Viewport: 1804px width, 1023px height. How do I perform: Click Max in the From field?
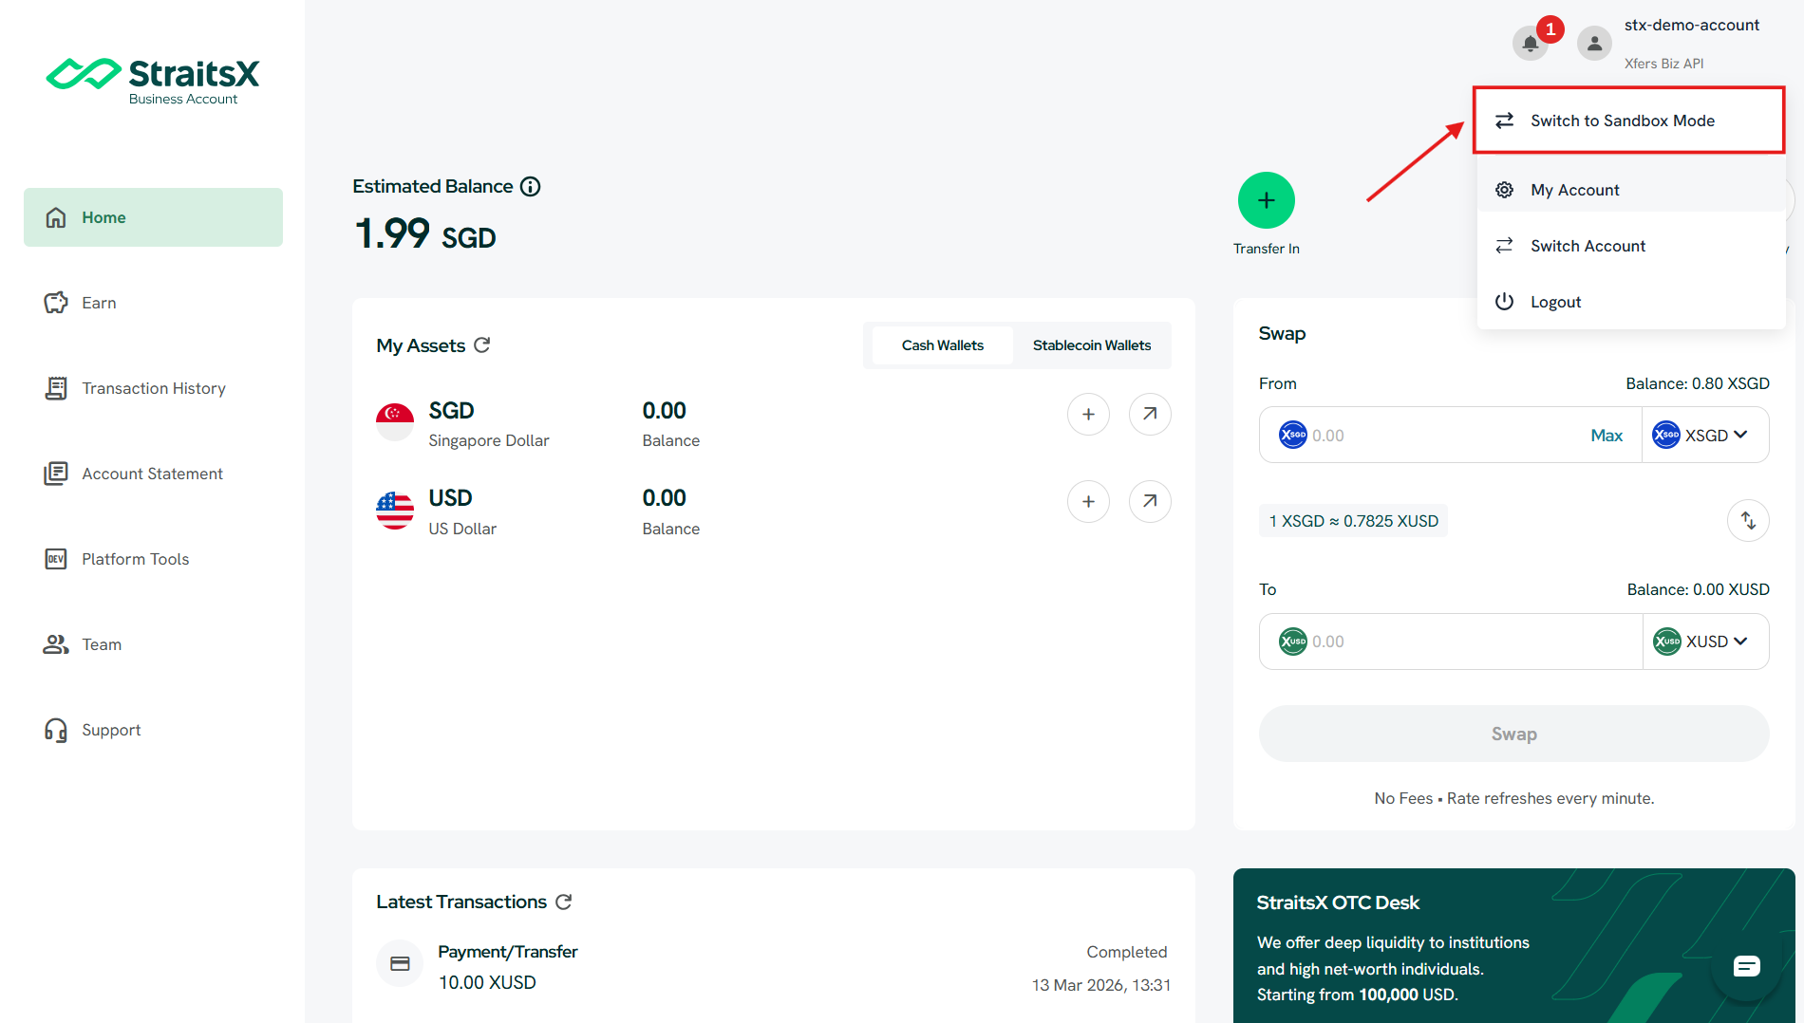pyautogui.click(x=1607, y=436)
